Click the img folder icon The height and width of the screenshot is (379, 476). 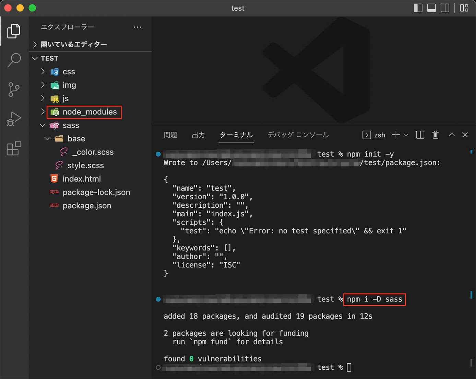[55, 85]
